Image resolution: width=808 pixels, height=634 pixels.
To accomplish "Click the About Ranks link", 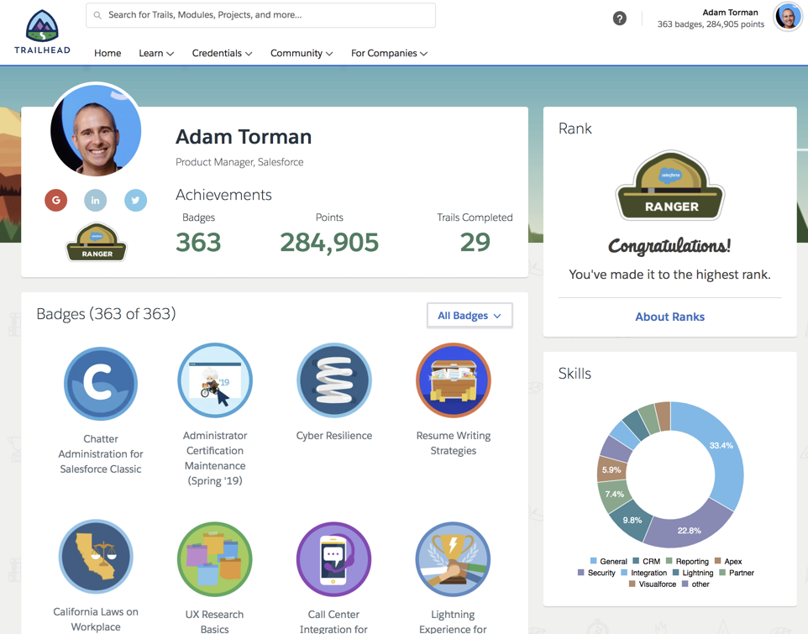I will 669,317.
